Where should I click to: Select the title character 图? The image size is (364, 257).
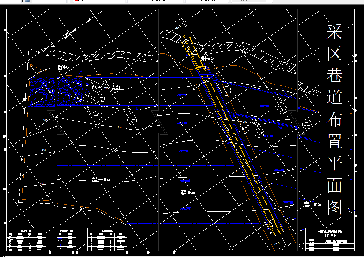(335, 207)
